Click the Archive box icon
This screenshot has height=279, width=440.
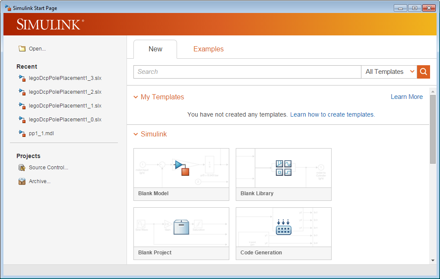[x=22, y=181]
